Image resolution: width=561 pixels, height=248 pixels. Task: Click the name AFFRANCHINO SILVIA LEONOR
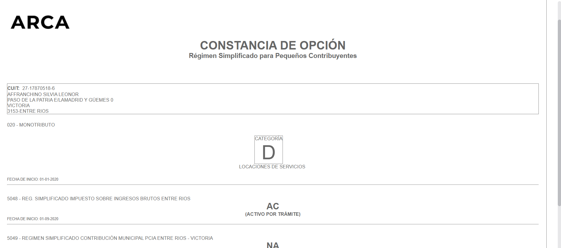pos(43,94)
